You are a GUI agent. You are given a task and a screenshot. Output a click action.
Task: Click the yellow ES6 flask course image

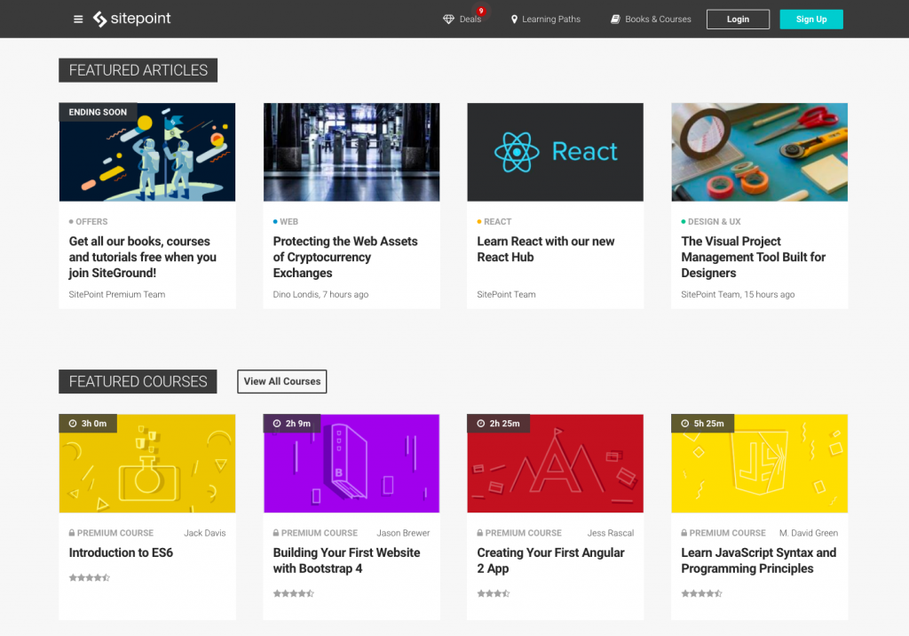click(147, 463)
